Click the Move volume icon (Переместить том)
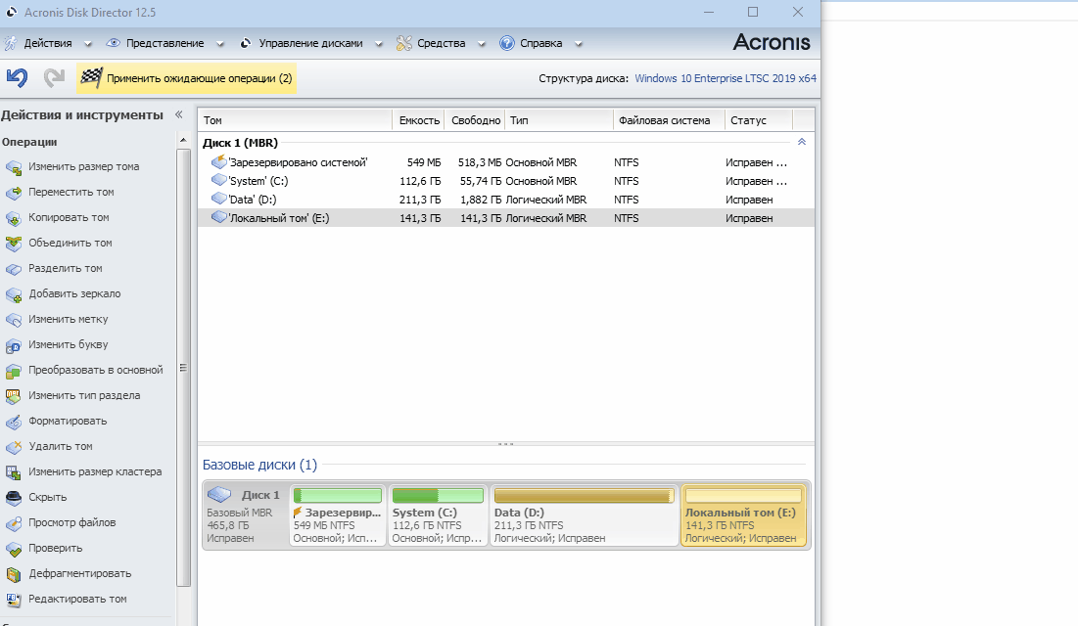Image resolution: width=1078 pixels, height=626 pixels. 14,193
